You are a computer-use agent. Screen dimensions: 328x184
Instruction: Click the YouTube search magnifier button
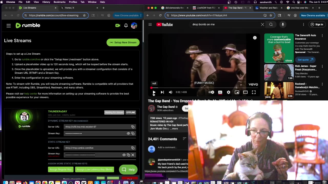coord(271,25)
